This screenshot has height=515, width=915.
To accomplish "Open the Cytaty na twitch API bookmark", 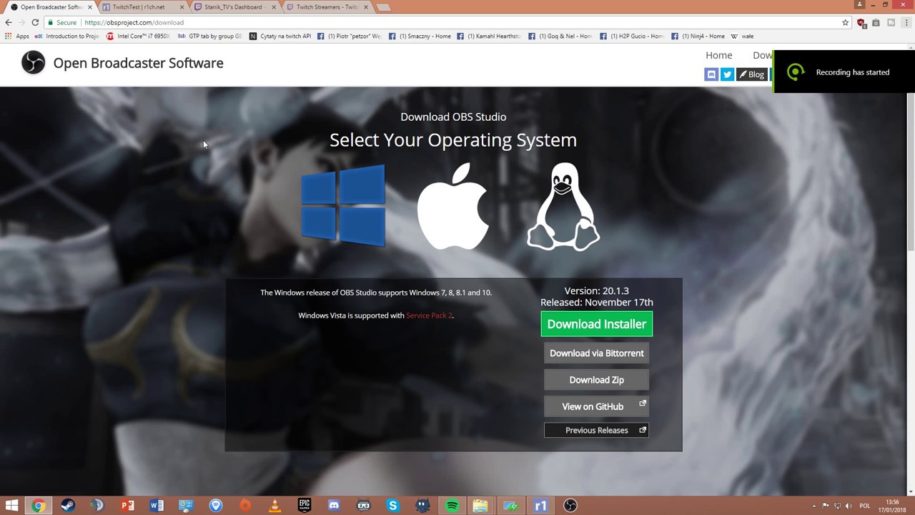I will point(280,36).
